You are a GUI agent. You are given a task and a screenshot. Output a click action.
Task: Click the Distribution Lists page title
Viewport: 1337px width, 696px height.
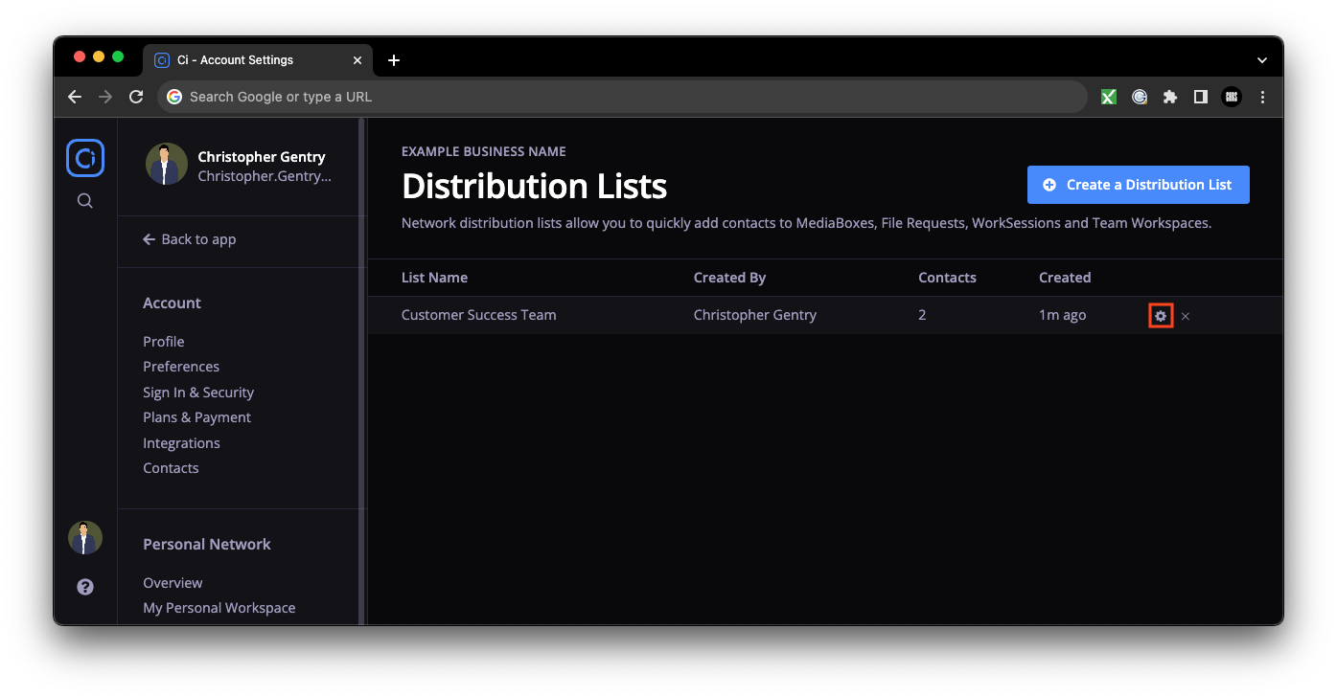pyautogui.click(x=534, y=186)
